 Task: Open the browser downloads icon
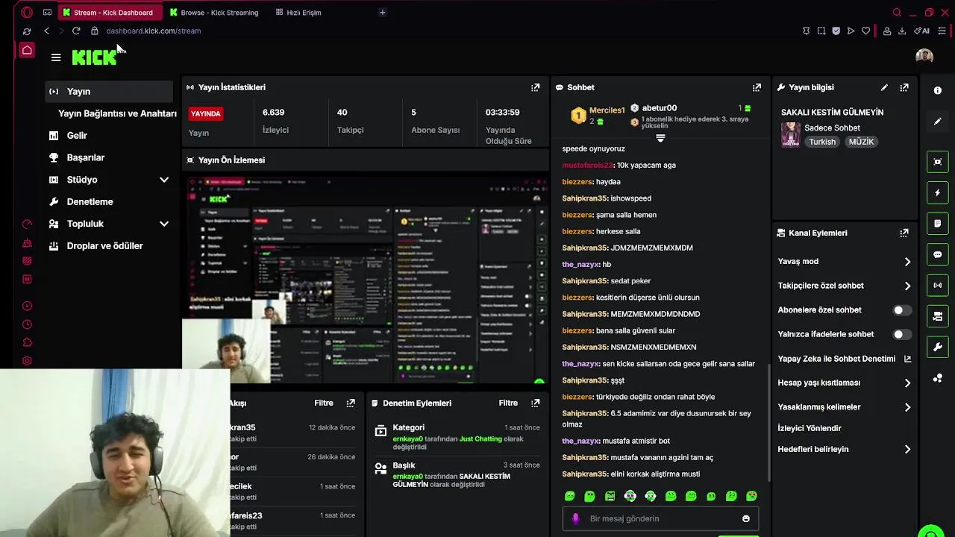902,31
